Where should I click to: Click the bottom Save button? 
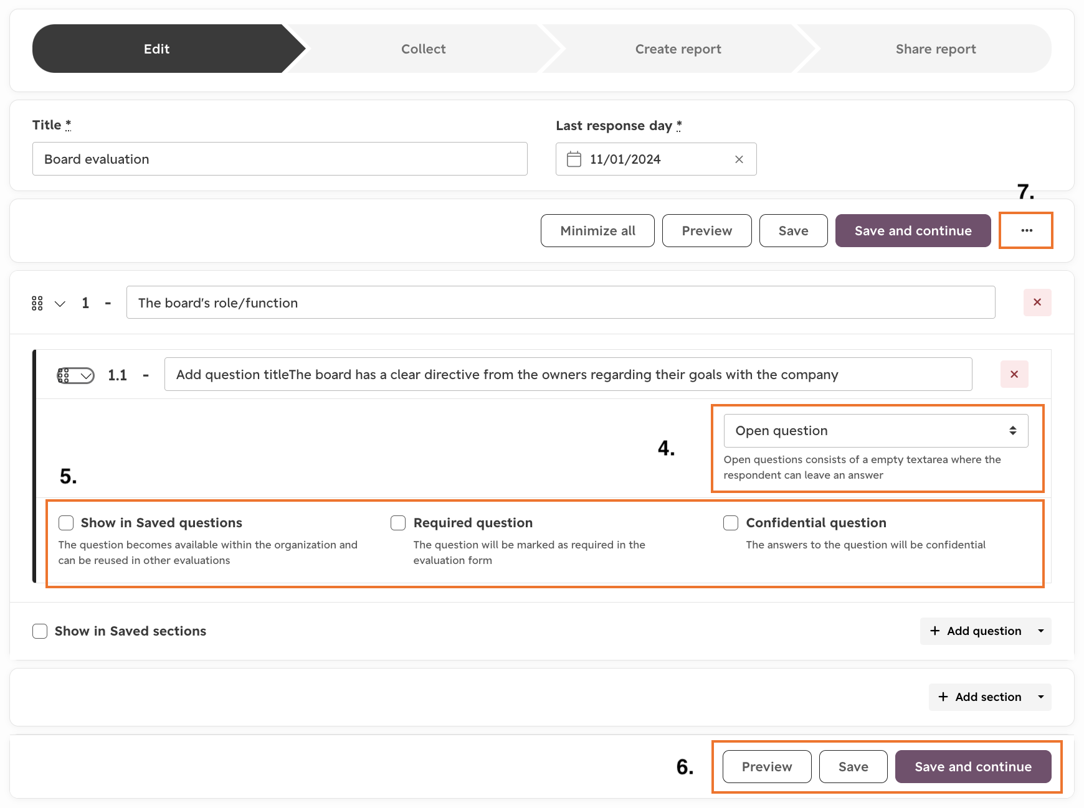[853, 767]
